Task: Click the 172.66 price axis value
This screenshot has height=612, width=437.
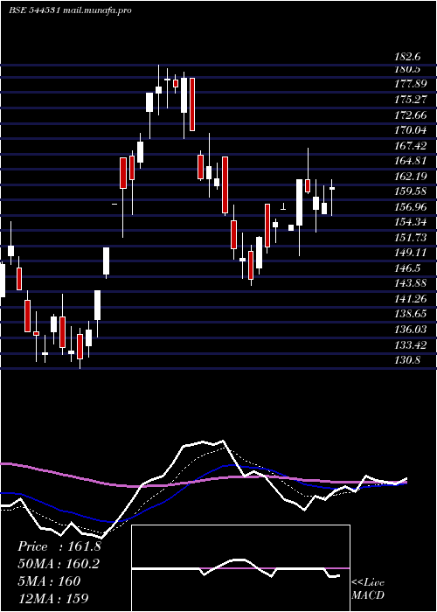Action: tap(411, 115)
